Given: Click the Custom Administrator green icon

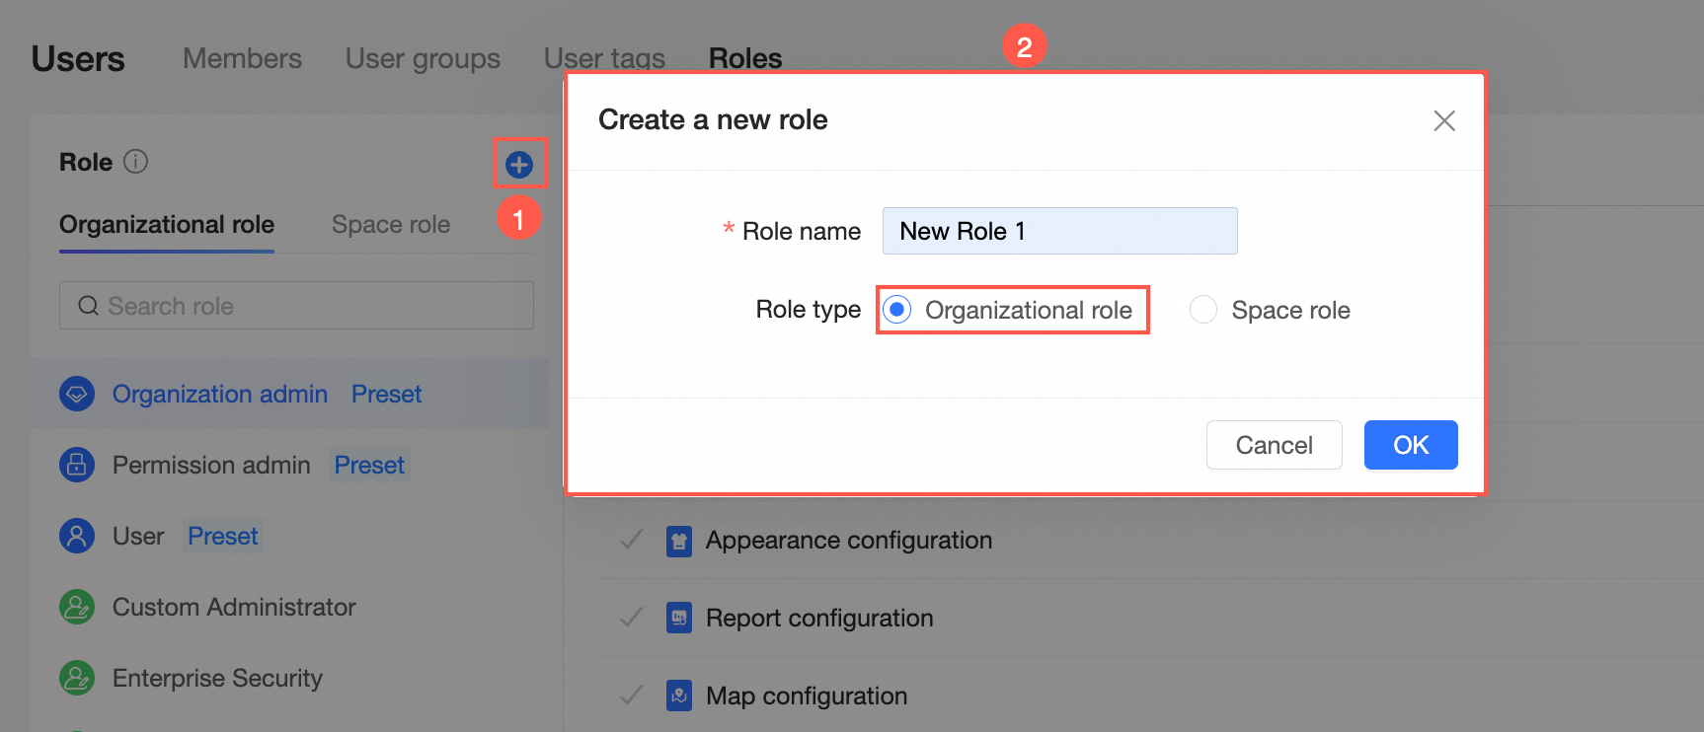Looking at the screenshot, I should [x=77, y=607].
